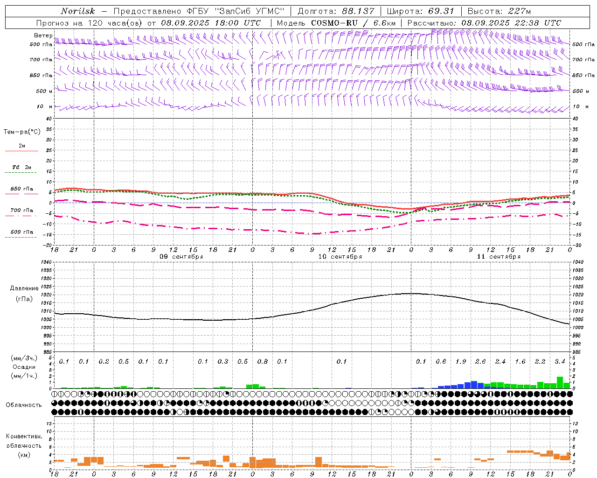Screen dimensions: 597x478
Task: Click the 'Предоставлено ФГБУ "ЗапСиб УГМС"' text
Action: click(199, 11)
